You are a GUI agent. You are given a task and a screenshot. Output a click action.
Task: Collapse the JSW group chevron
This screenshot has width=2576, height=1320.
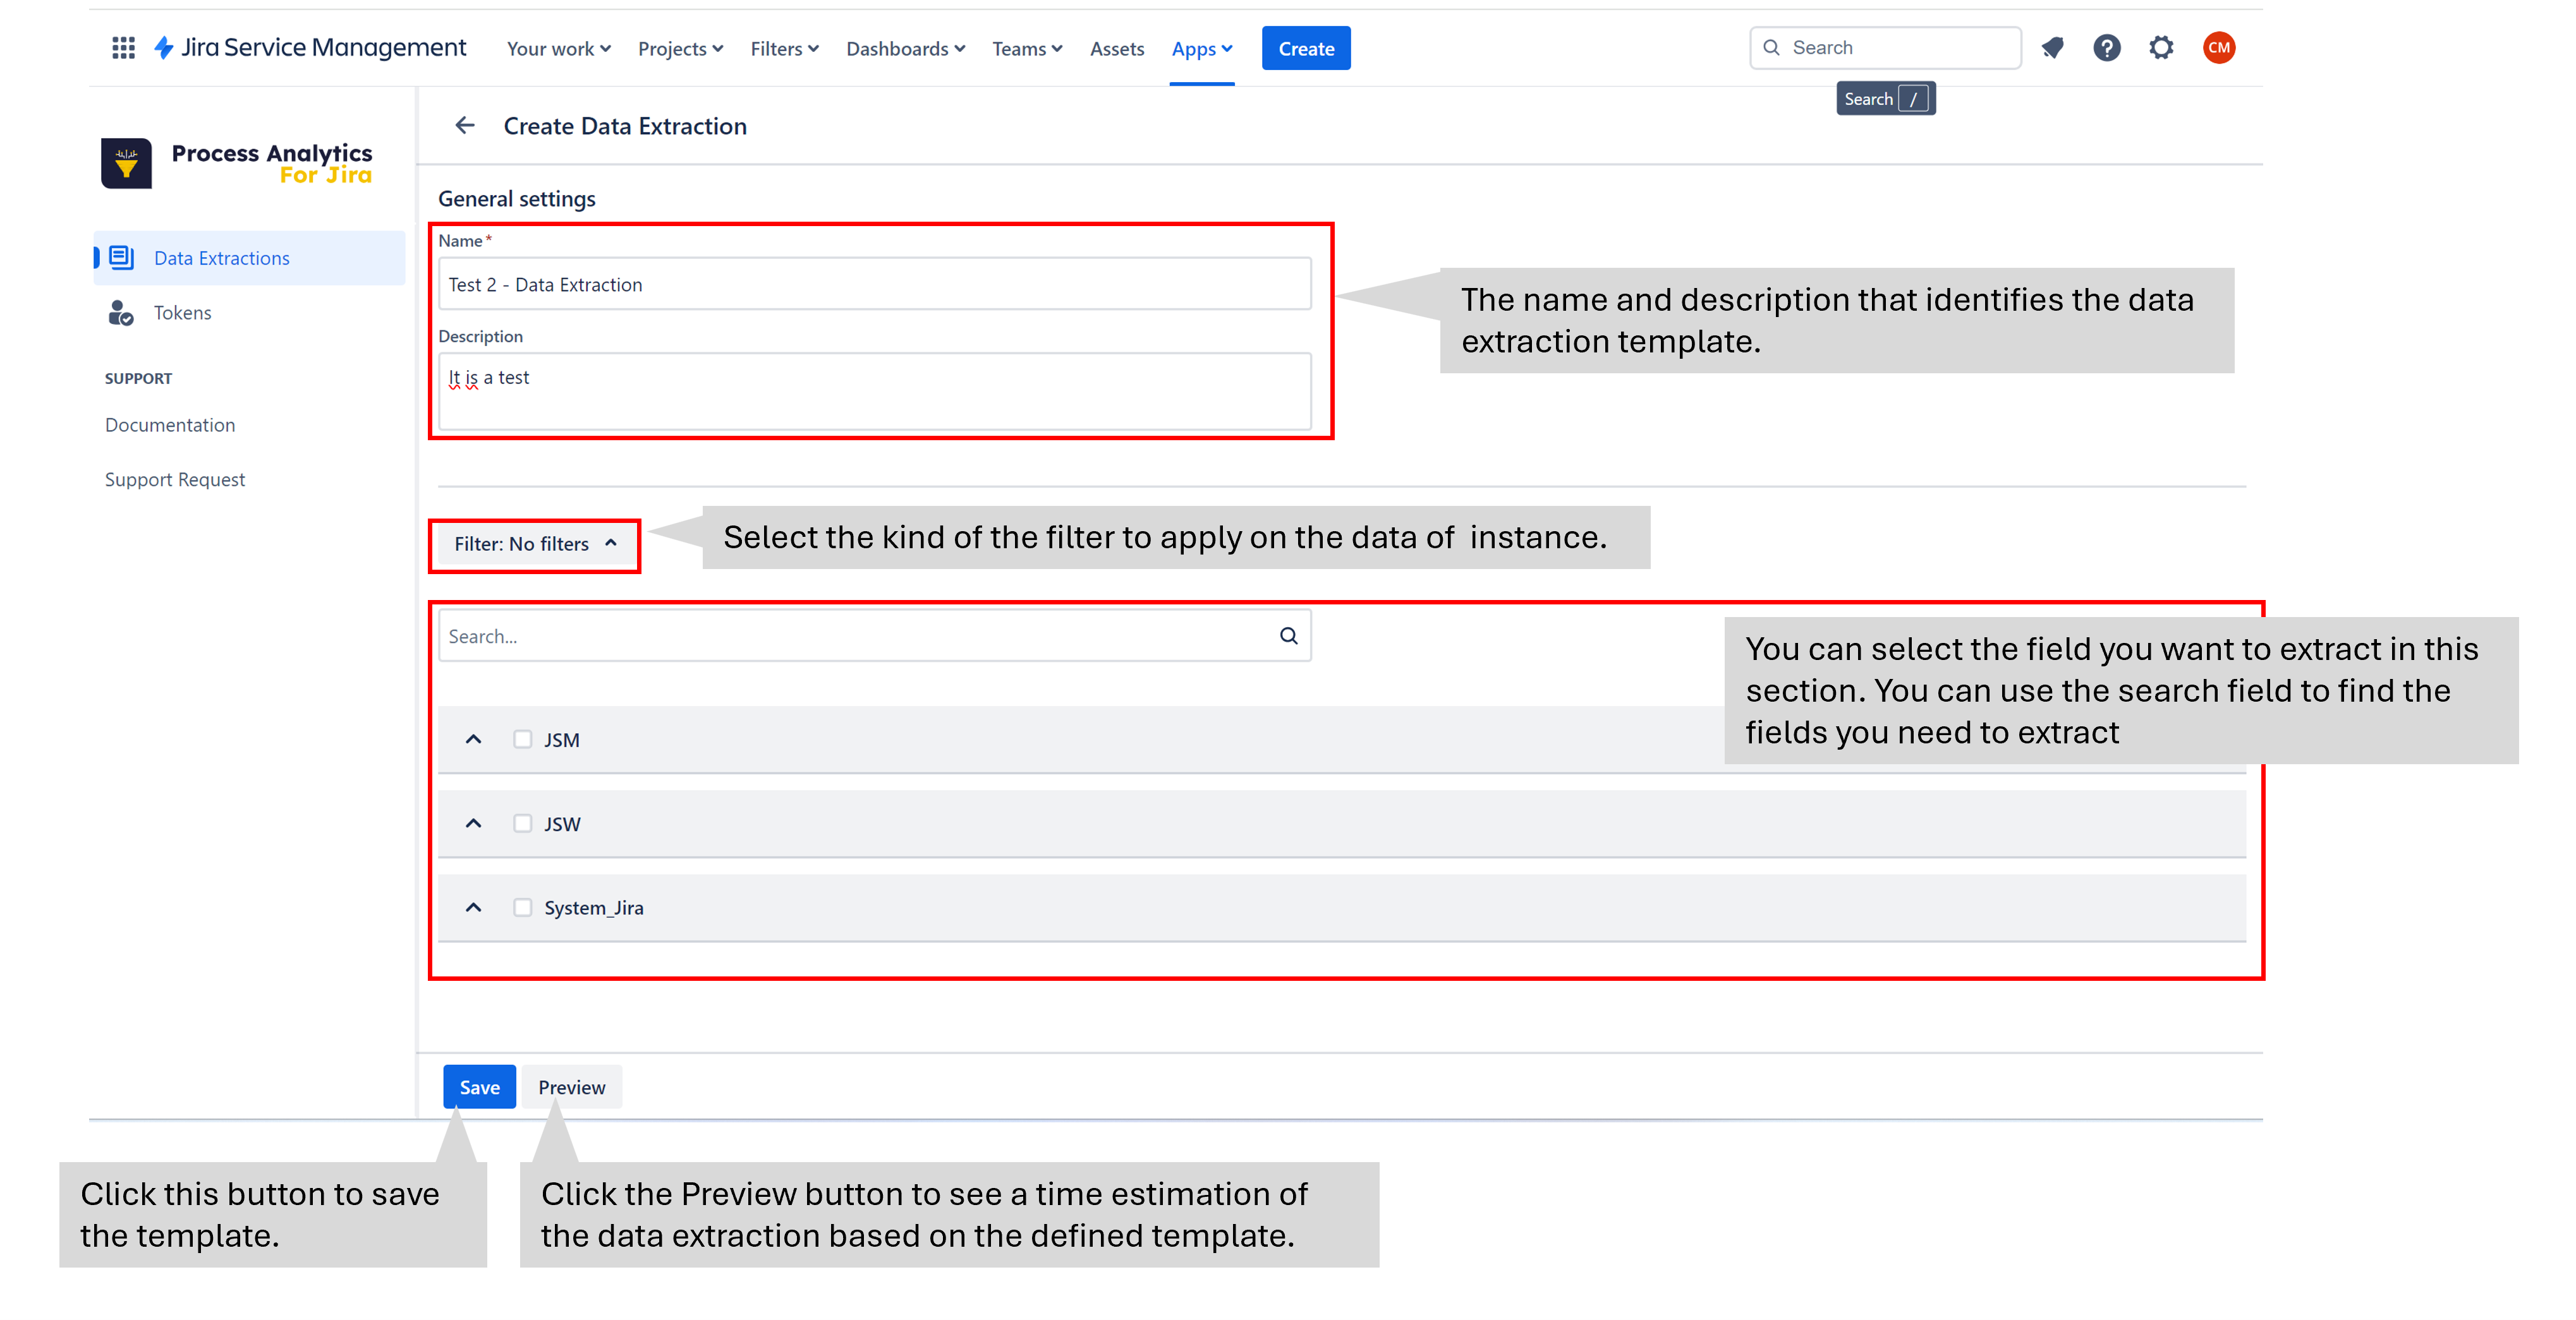point(474,824)
